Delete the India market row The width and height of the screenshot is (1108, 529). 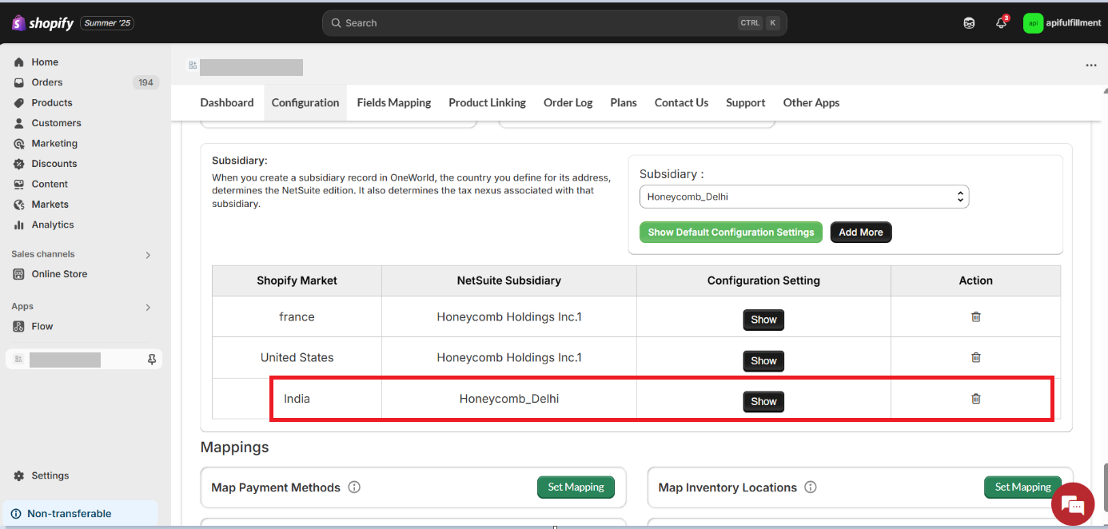[975, 398]
